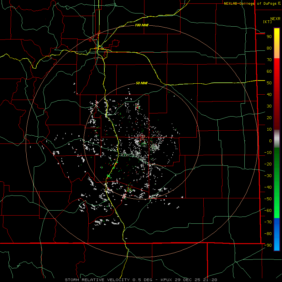This screenshot has width=282, height=282.
Task: Pick the gray zero-velocity segment of color bar
Action: point(277,139)
